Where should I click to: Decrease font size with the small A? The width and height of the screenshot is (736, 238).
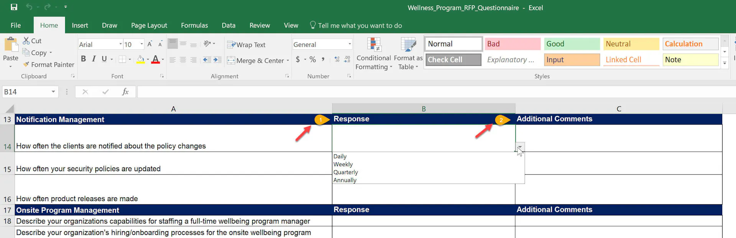pos(160,44)
